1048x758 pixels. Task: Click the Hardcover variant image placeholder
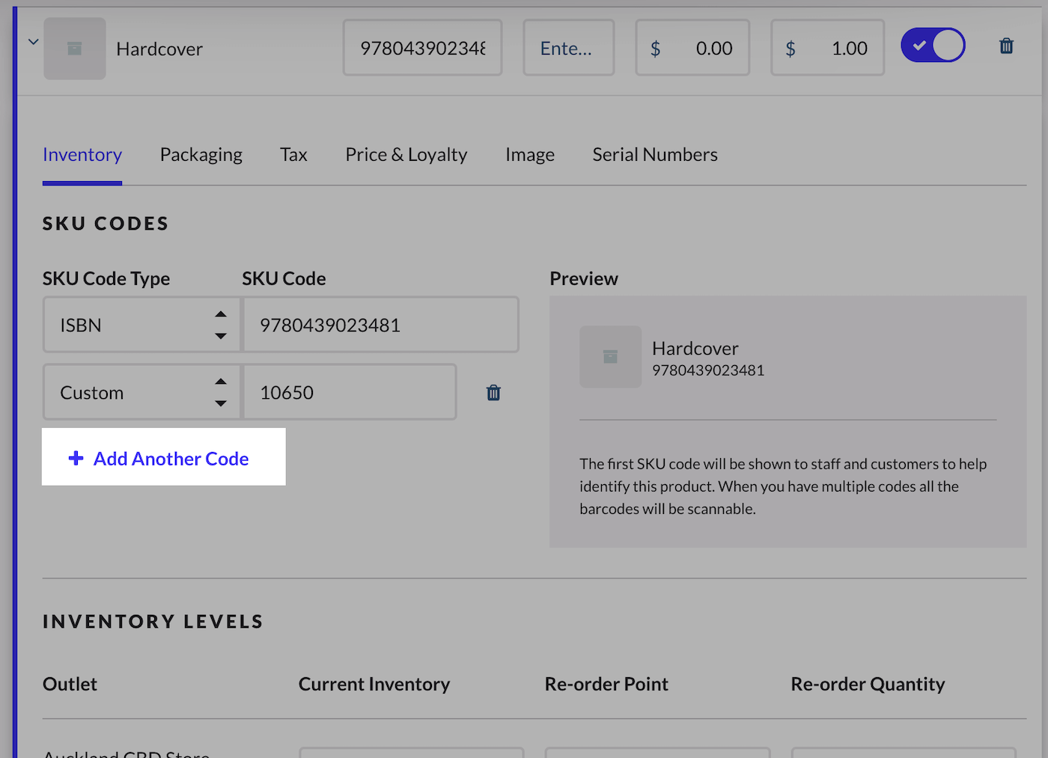click(x=75, y=49)
